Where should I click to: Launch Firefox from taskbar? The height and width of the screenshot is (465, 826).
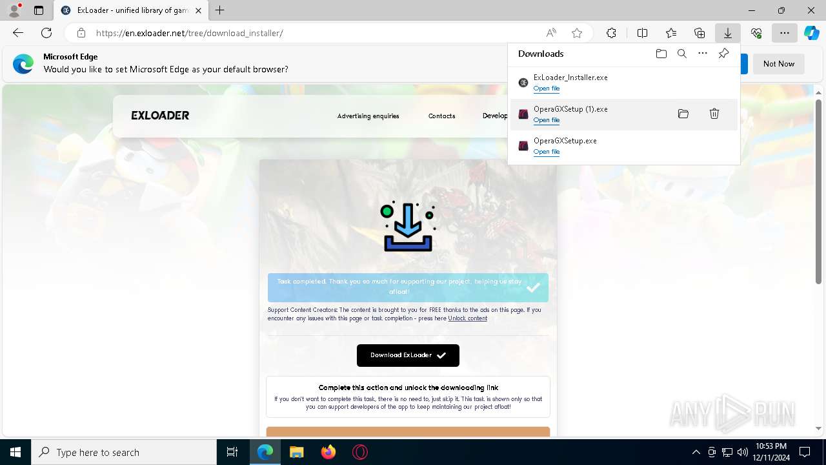[x=328, y=452]
